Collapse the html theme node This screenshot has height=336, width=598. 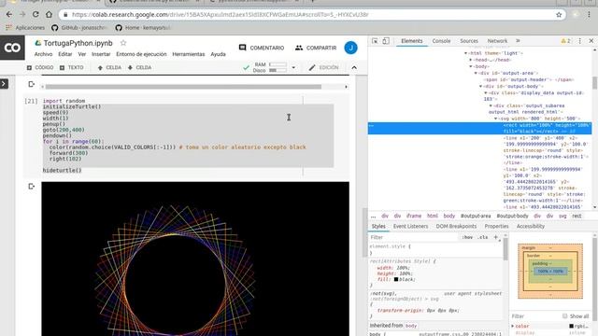point(465,53)
